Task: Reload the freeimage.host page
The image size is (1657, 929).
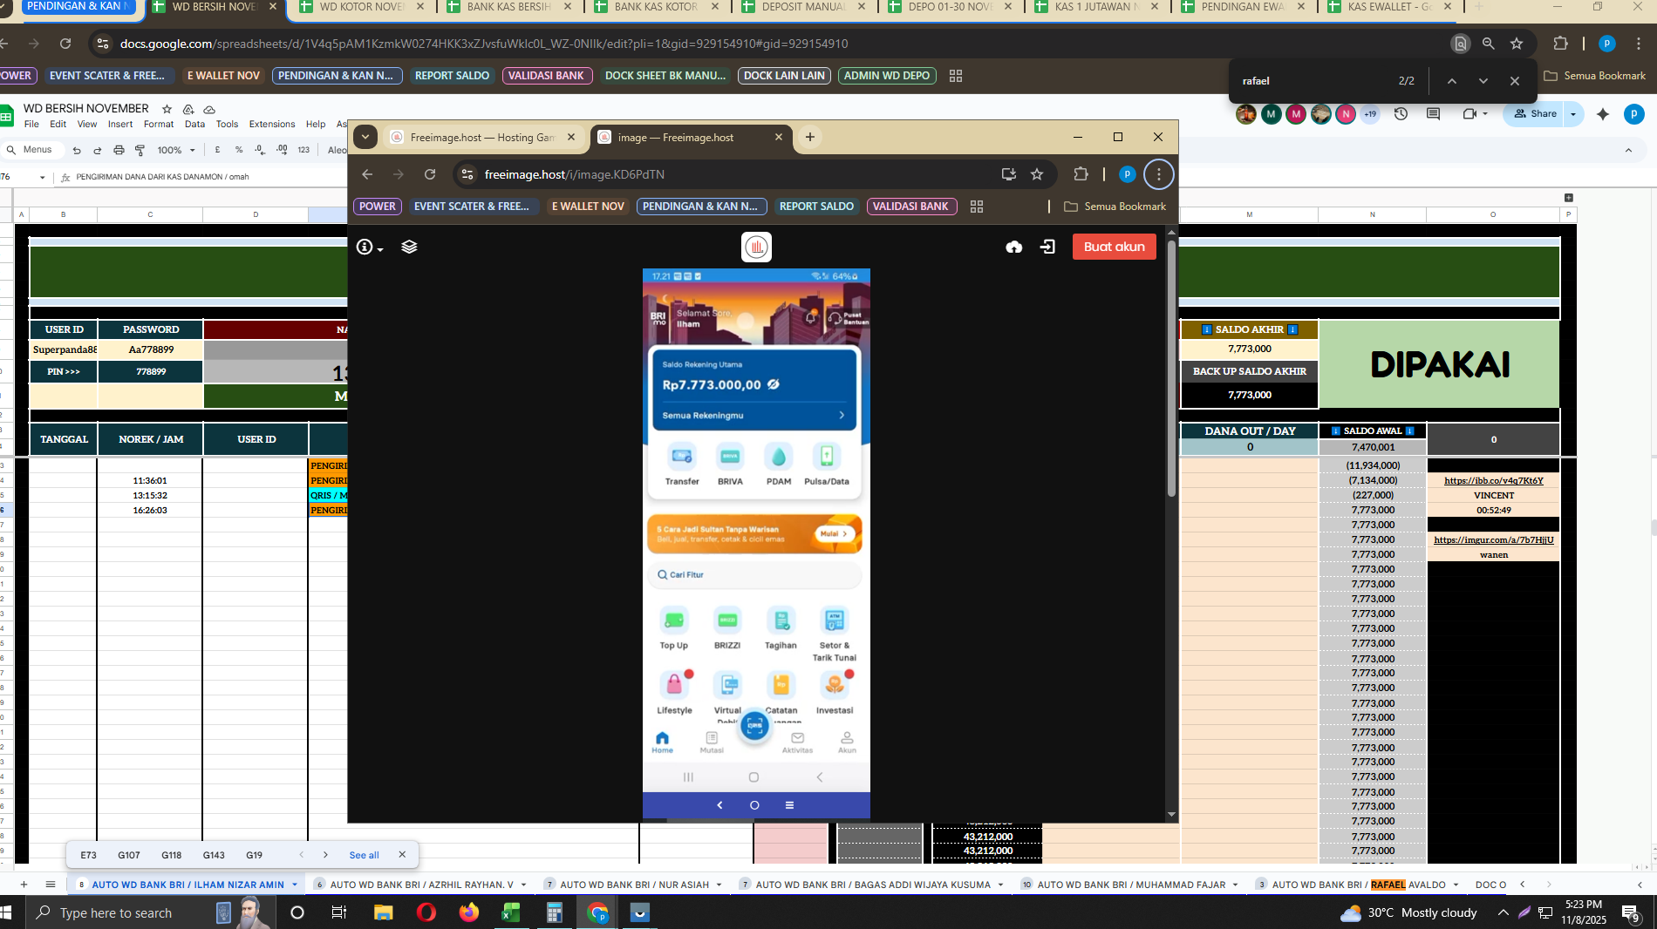Action: coord(430,174)
